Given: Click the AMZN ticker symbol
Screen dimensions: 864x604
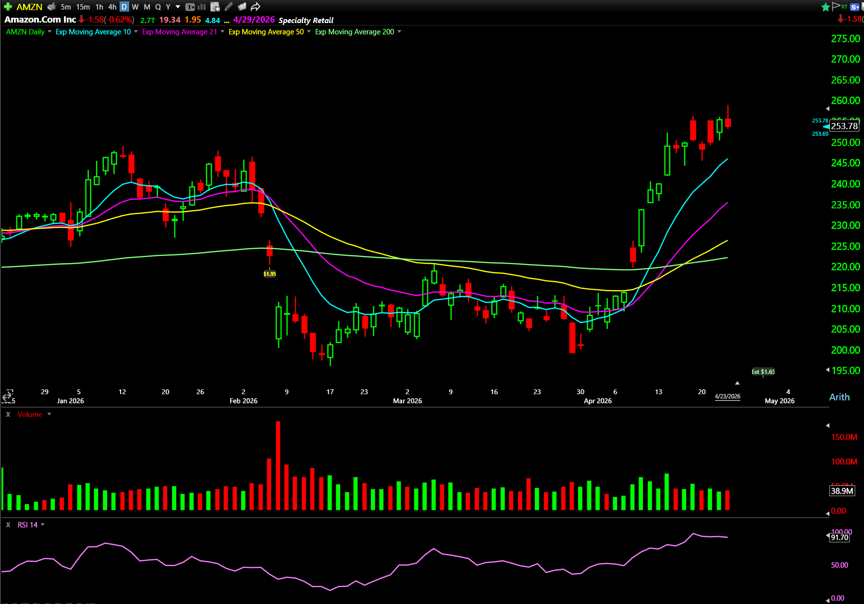Looking at the screenshot, I should coord(29,7).
